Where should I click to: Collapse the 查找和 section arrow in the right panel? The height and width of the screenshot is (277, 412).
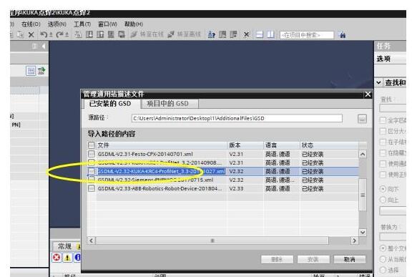point(378,82)
